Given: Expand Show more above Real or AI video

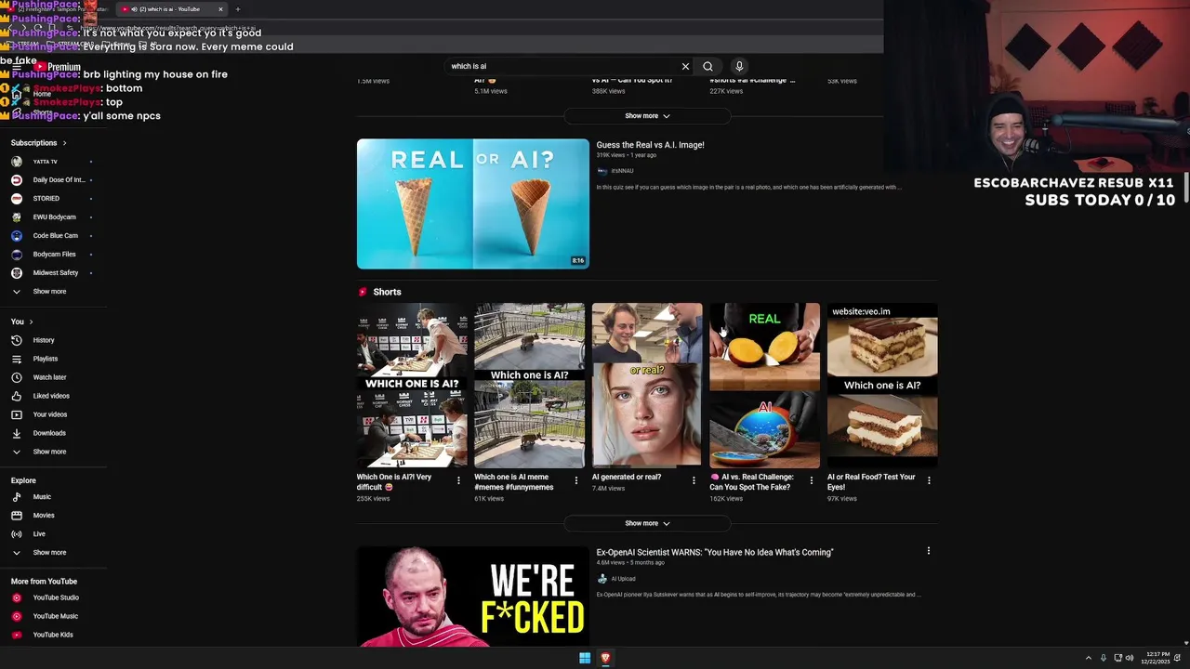Looking at the screenshot, I should (x=647, y=116).
